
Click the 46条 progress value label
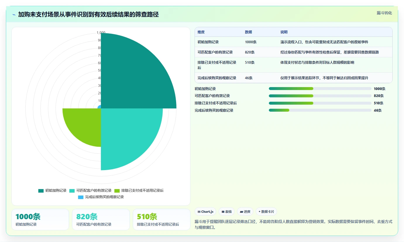tap(378, 110)
